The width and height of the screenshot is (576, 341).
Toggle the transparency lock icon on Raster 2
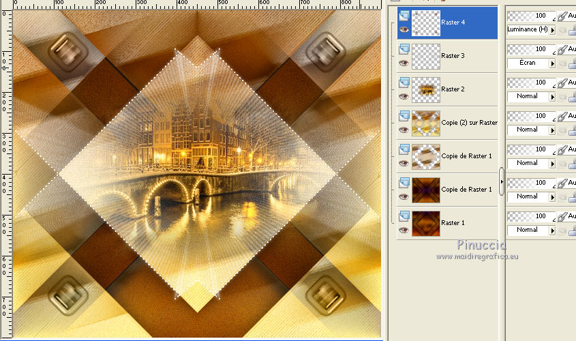[x=573, y=97]
